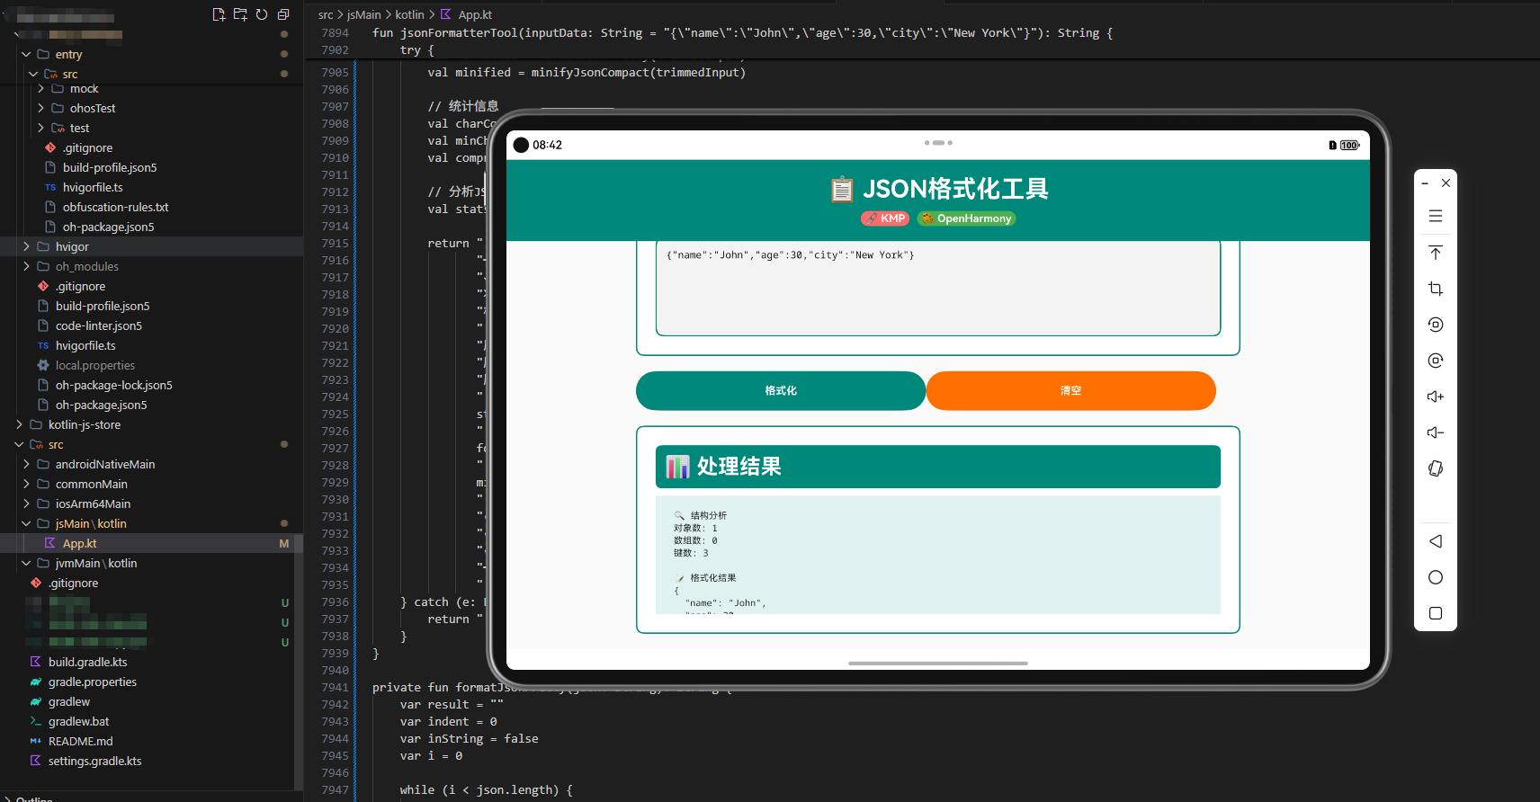
Task: Increase emulator volume
Action: click(1436, 397)
